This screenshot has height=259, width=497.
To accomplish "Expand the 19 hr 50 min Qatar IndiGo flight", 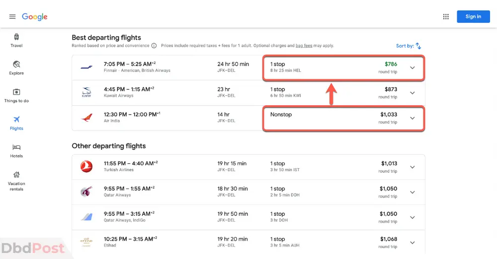I will [413, 217].
